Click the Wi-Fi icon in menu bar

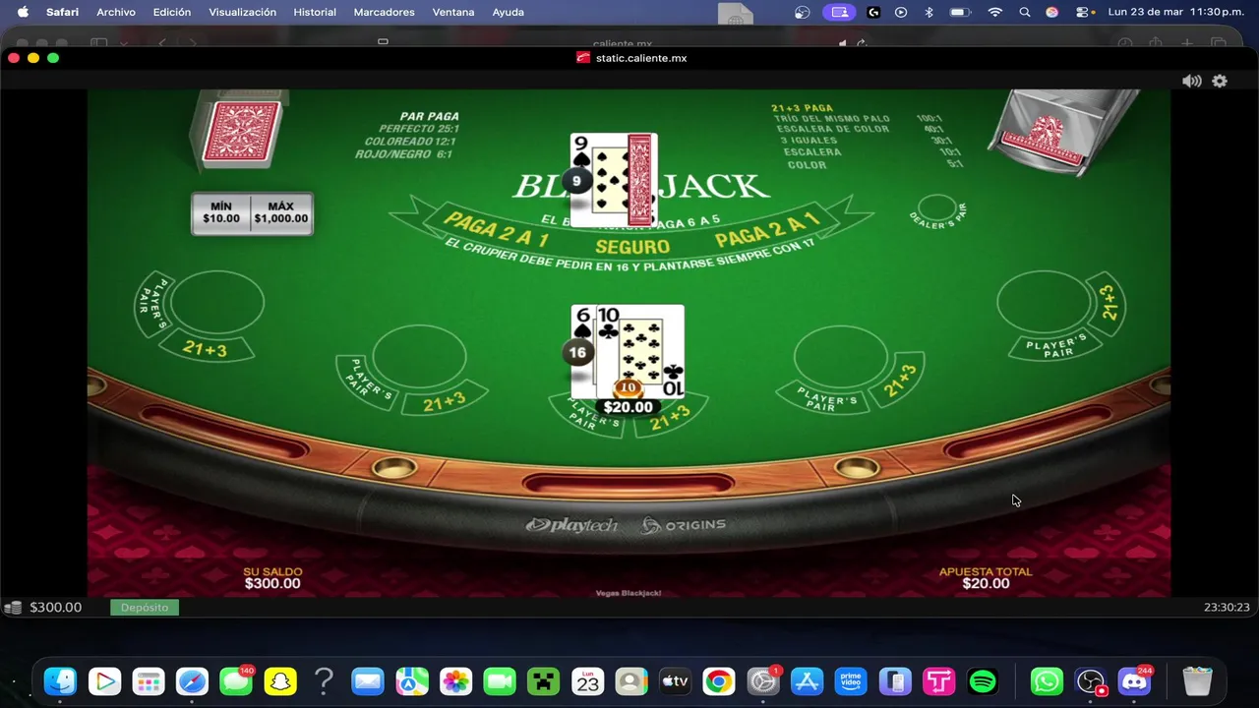(995, 12)
